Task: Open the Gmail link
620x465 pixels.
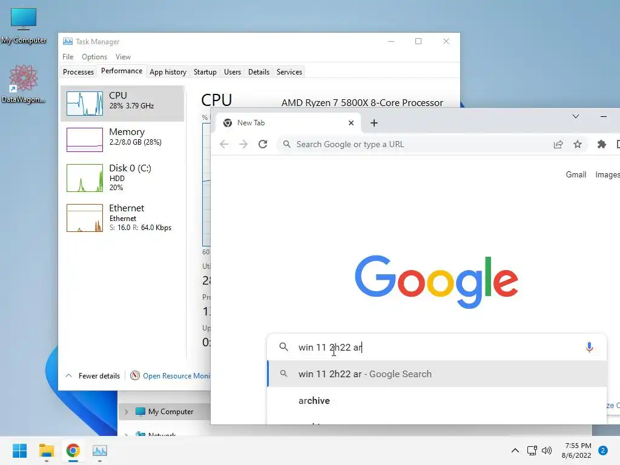Action: [576, 174]
